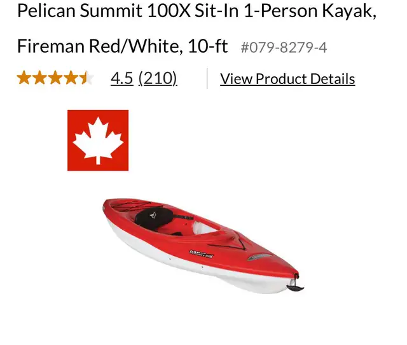Open the 4.5 rating score link
Image resolution: width=407 pixels, height=345 pixels.
tap(121, 78)
